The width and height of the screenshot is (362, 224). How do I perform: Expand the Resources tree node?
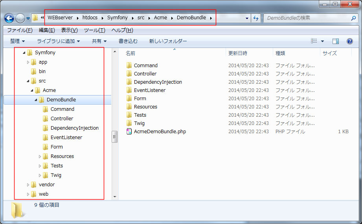40,156
